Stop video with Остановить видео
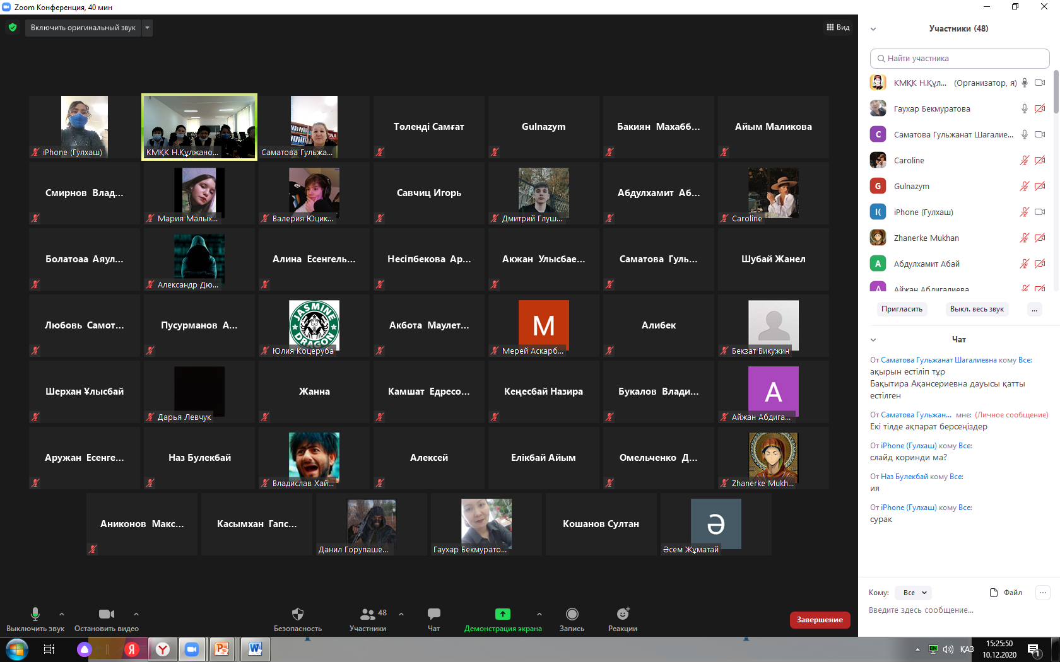The width and height of the screenshot is (1060, 662). tap(106, 614)
